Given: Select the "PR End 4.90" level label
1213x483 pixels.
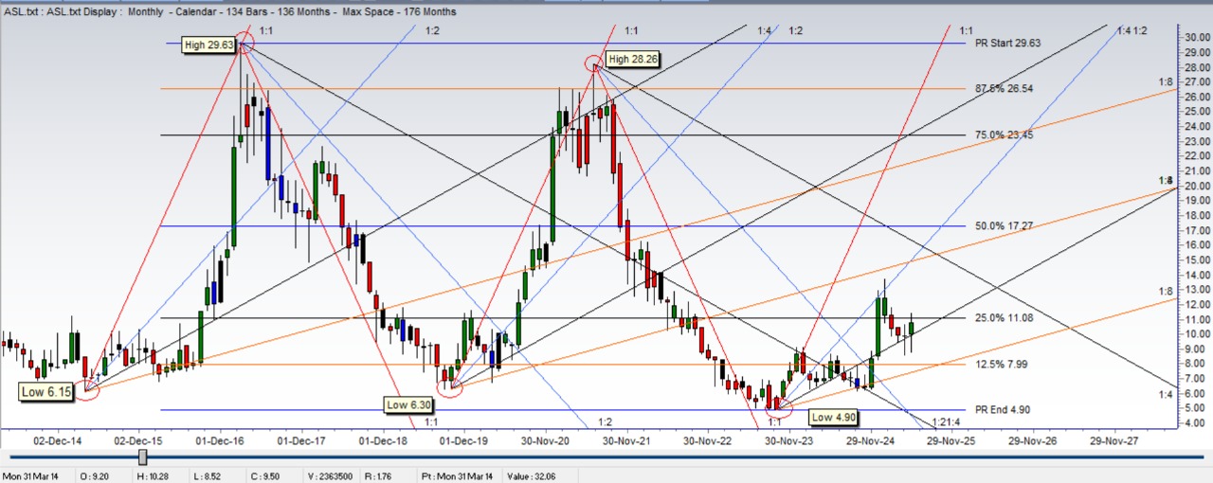Looking at the screenshot, I should coord(1004,410).
